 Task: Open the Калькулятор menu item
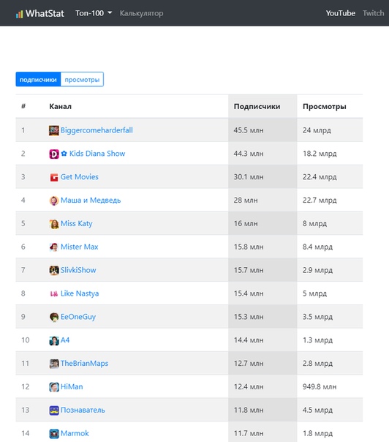point(141,13)
